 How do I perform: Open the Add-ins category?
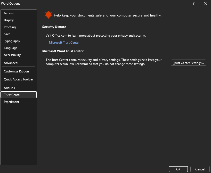[x=19, y=88]
